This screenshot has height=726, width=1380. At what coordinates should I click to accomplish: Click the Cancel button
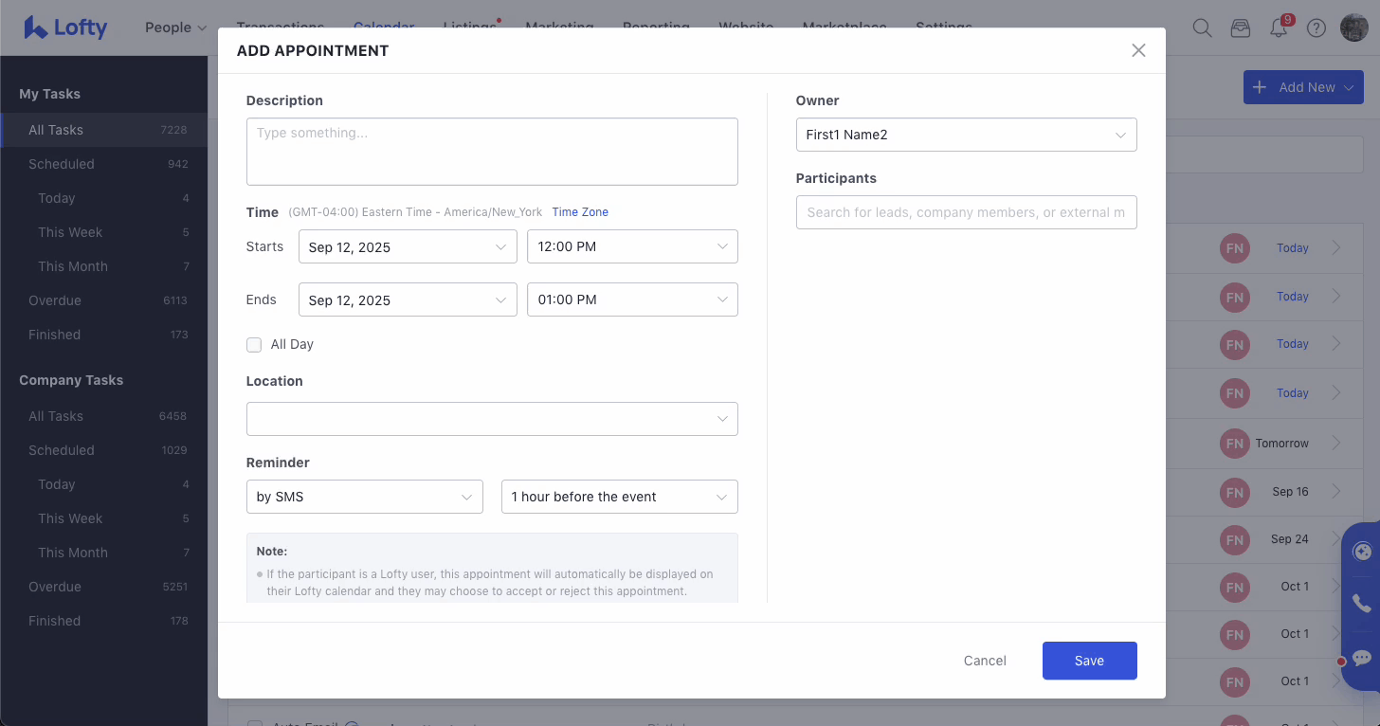click(x=985, y=661)
